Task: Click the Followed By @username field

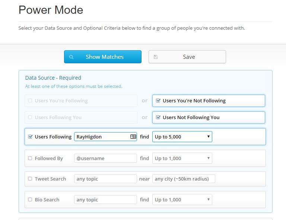Action: pos(105,158)
